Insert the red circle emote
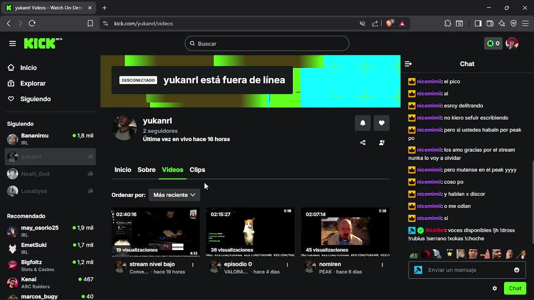The height and width of the screenshot is (300, 534). pyautogui.click(x=426, y=254)
